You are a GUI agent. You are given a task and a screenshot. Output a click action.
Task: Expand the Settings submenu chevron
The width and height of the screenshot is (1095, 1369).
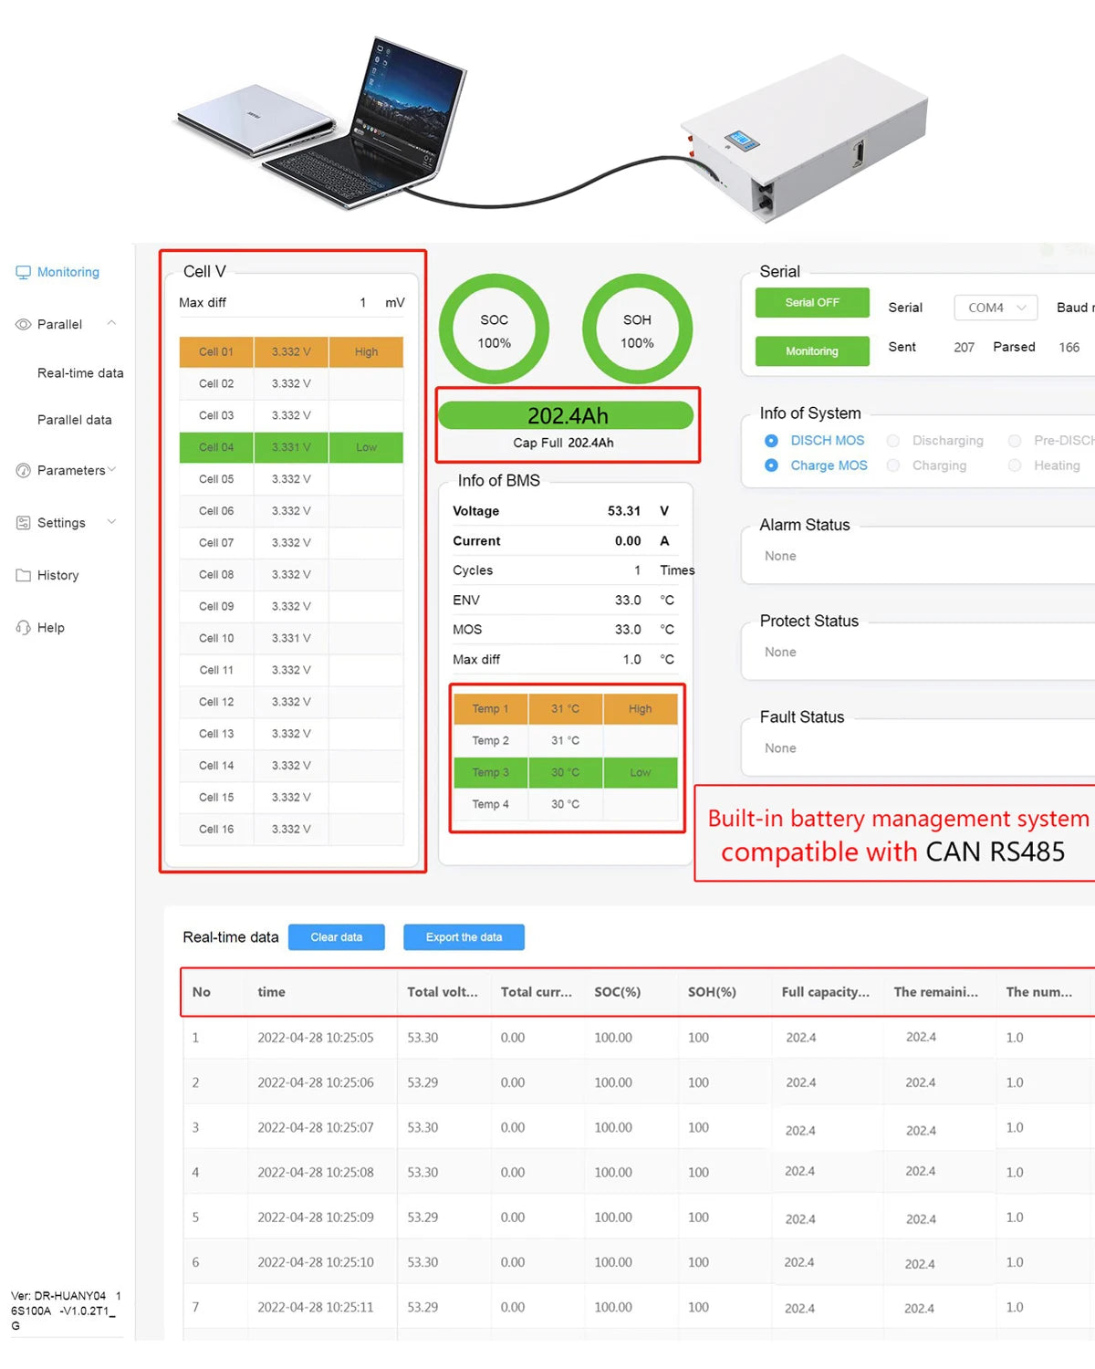111,522
